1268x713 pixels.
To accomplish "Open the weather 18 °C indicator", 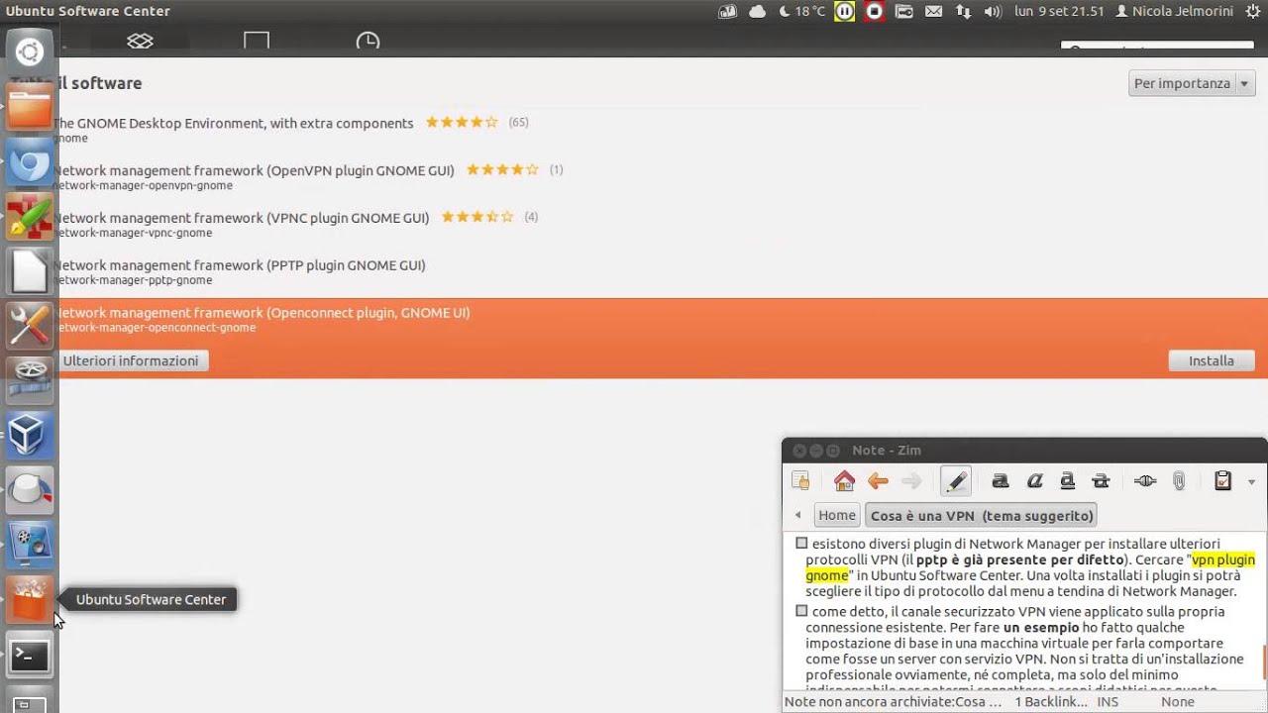I will coord(802,12).
